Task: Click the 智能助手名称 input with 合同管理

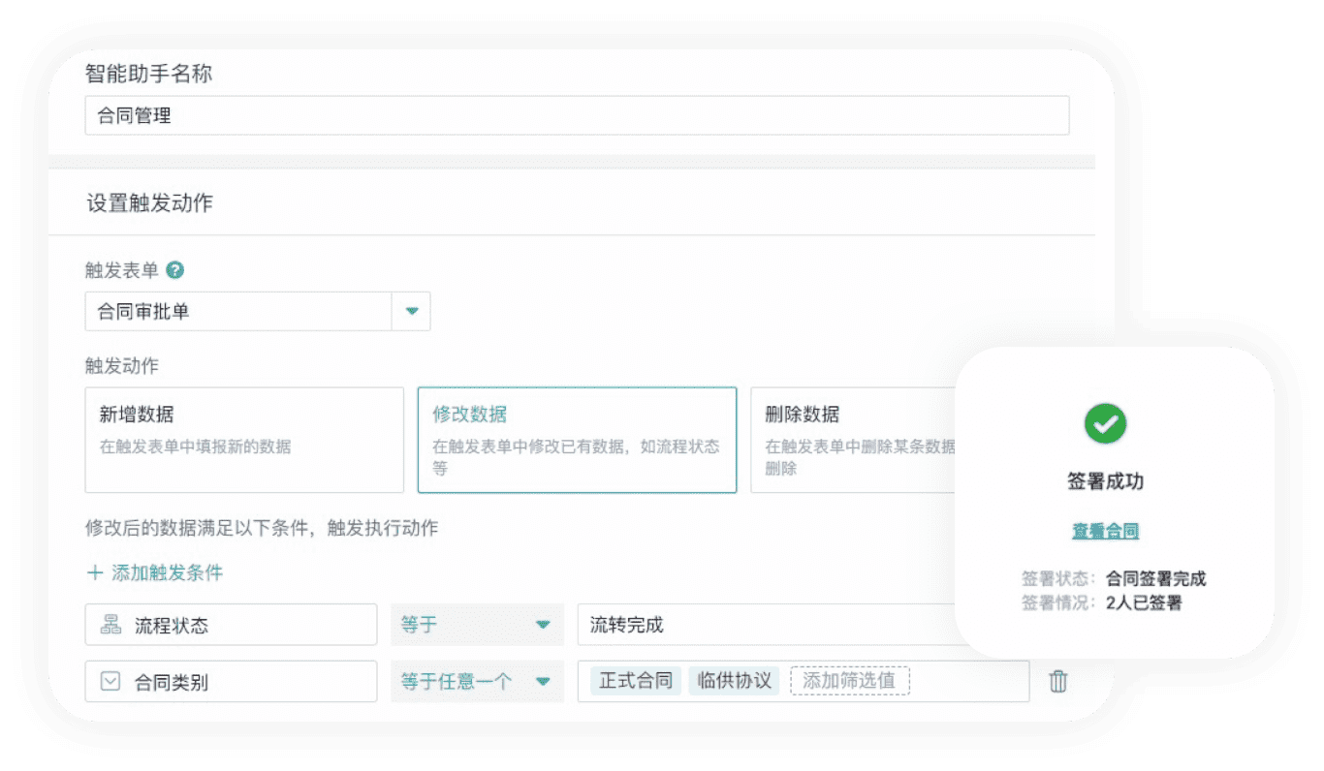Action: pyautogui.click(x=577, y=115)
